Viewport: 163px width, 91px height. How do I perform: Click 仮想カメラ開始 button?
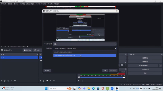(x=143, y=65)
